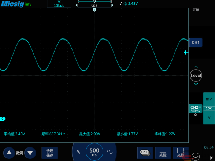215x161 pixels.
Task: Open vertical cursor (光标) tool
Action: (x=181, y=153)
